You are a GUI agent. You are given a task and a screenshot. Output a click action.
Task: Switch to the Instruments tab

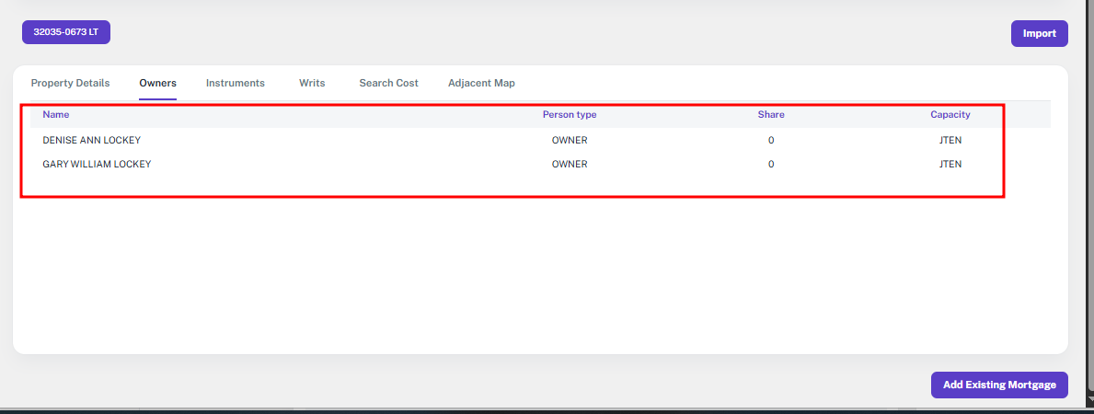point(235,83)
